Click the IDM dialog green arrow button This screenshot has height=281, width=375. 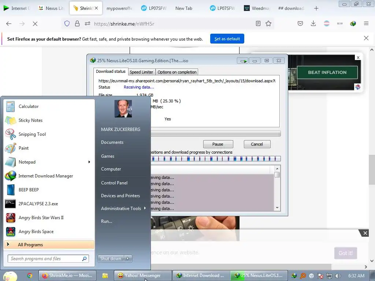pos(243,61)
